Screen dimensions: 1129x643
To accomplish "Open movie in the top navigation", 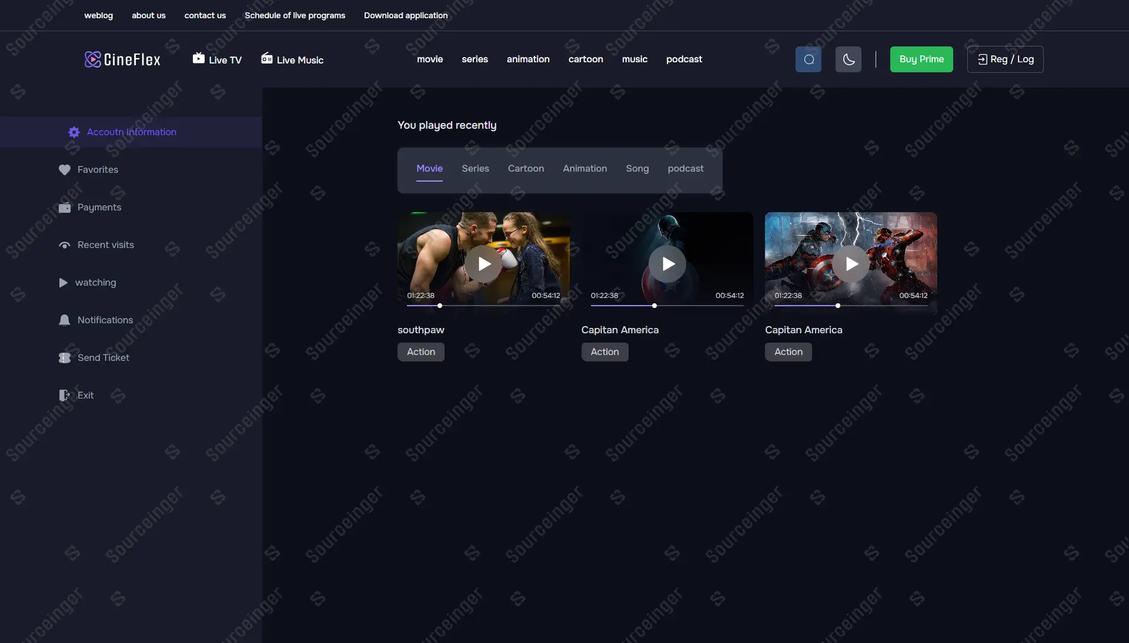I will 430,59.
